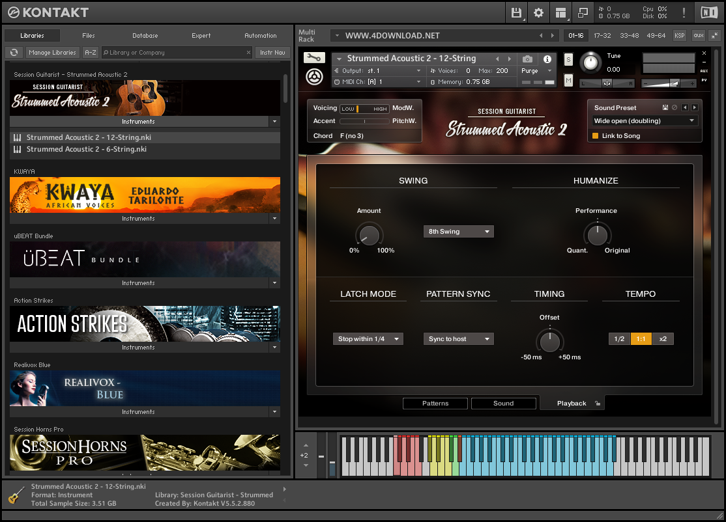Toggle the aux button
The height and width of the screenshot is (522, 726).
click(699, 35)
